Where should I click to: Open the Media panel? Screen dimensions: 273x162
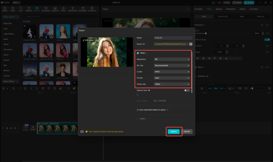pos(5,9)
